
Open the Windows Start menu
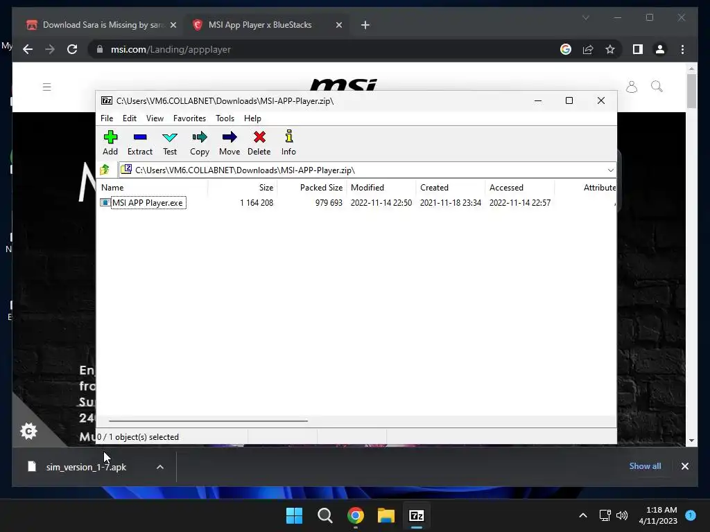[x=294, y=515]
